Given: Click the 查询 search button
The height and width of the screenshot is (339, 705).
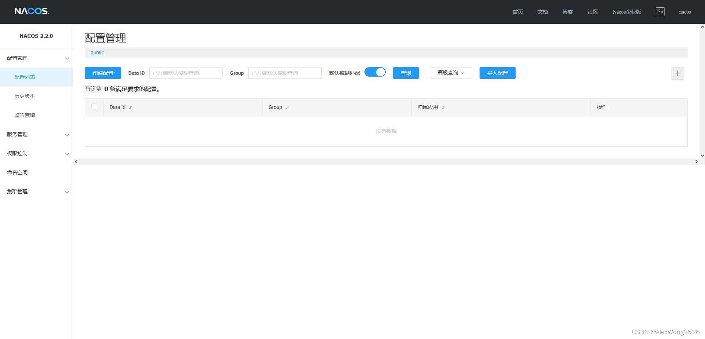Looking at the screenshot, I should [406, 73].
